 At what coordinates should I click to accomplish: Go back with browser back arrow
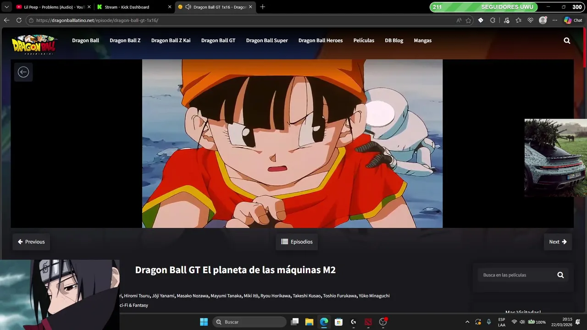click(6, 20)
